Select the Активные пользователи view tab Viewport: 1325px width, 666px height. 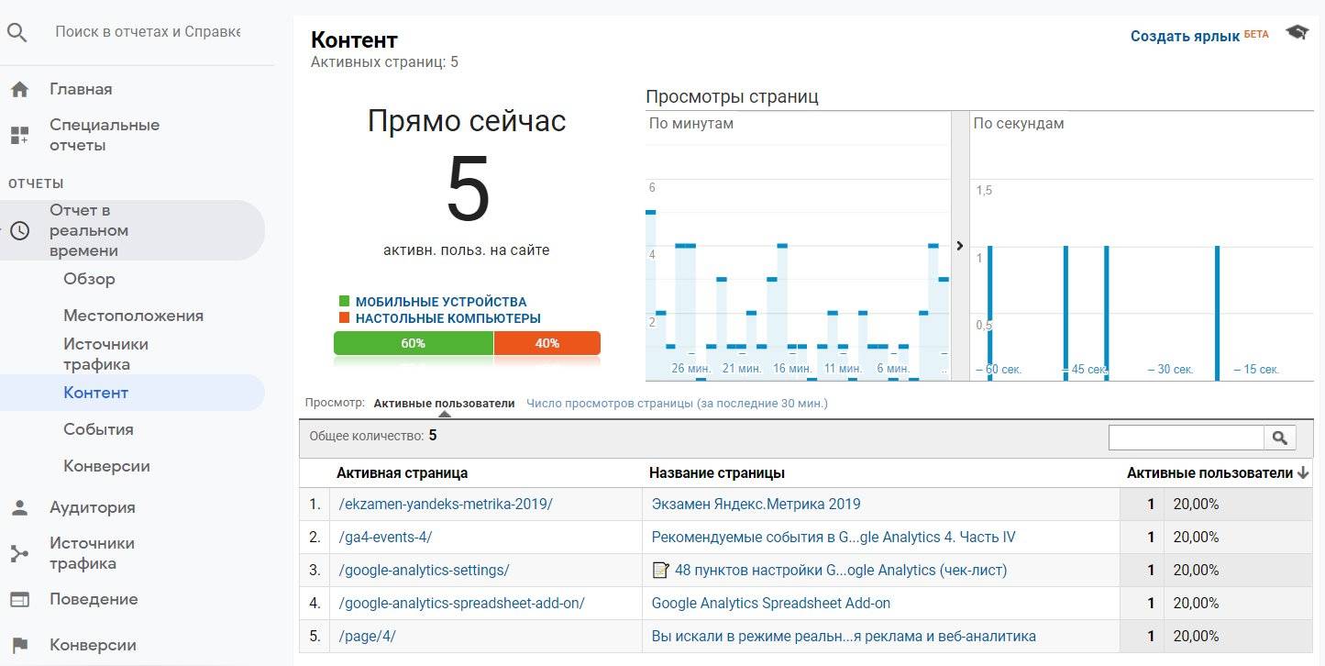444,403
